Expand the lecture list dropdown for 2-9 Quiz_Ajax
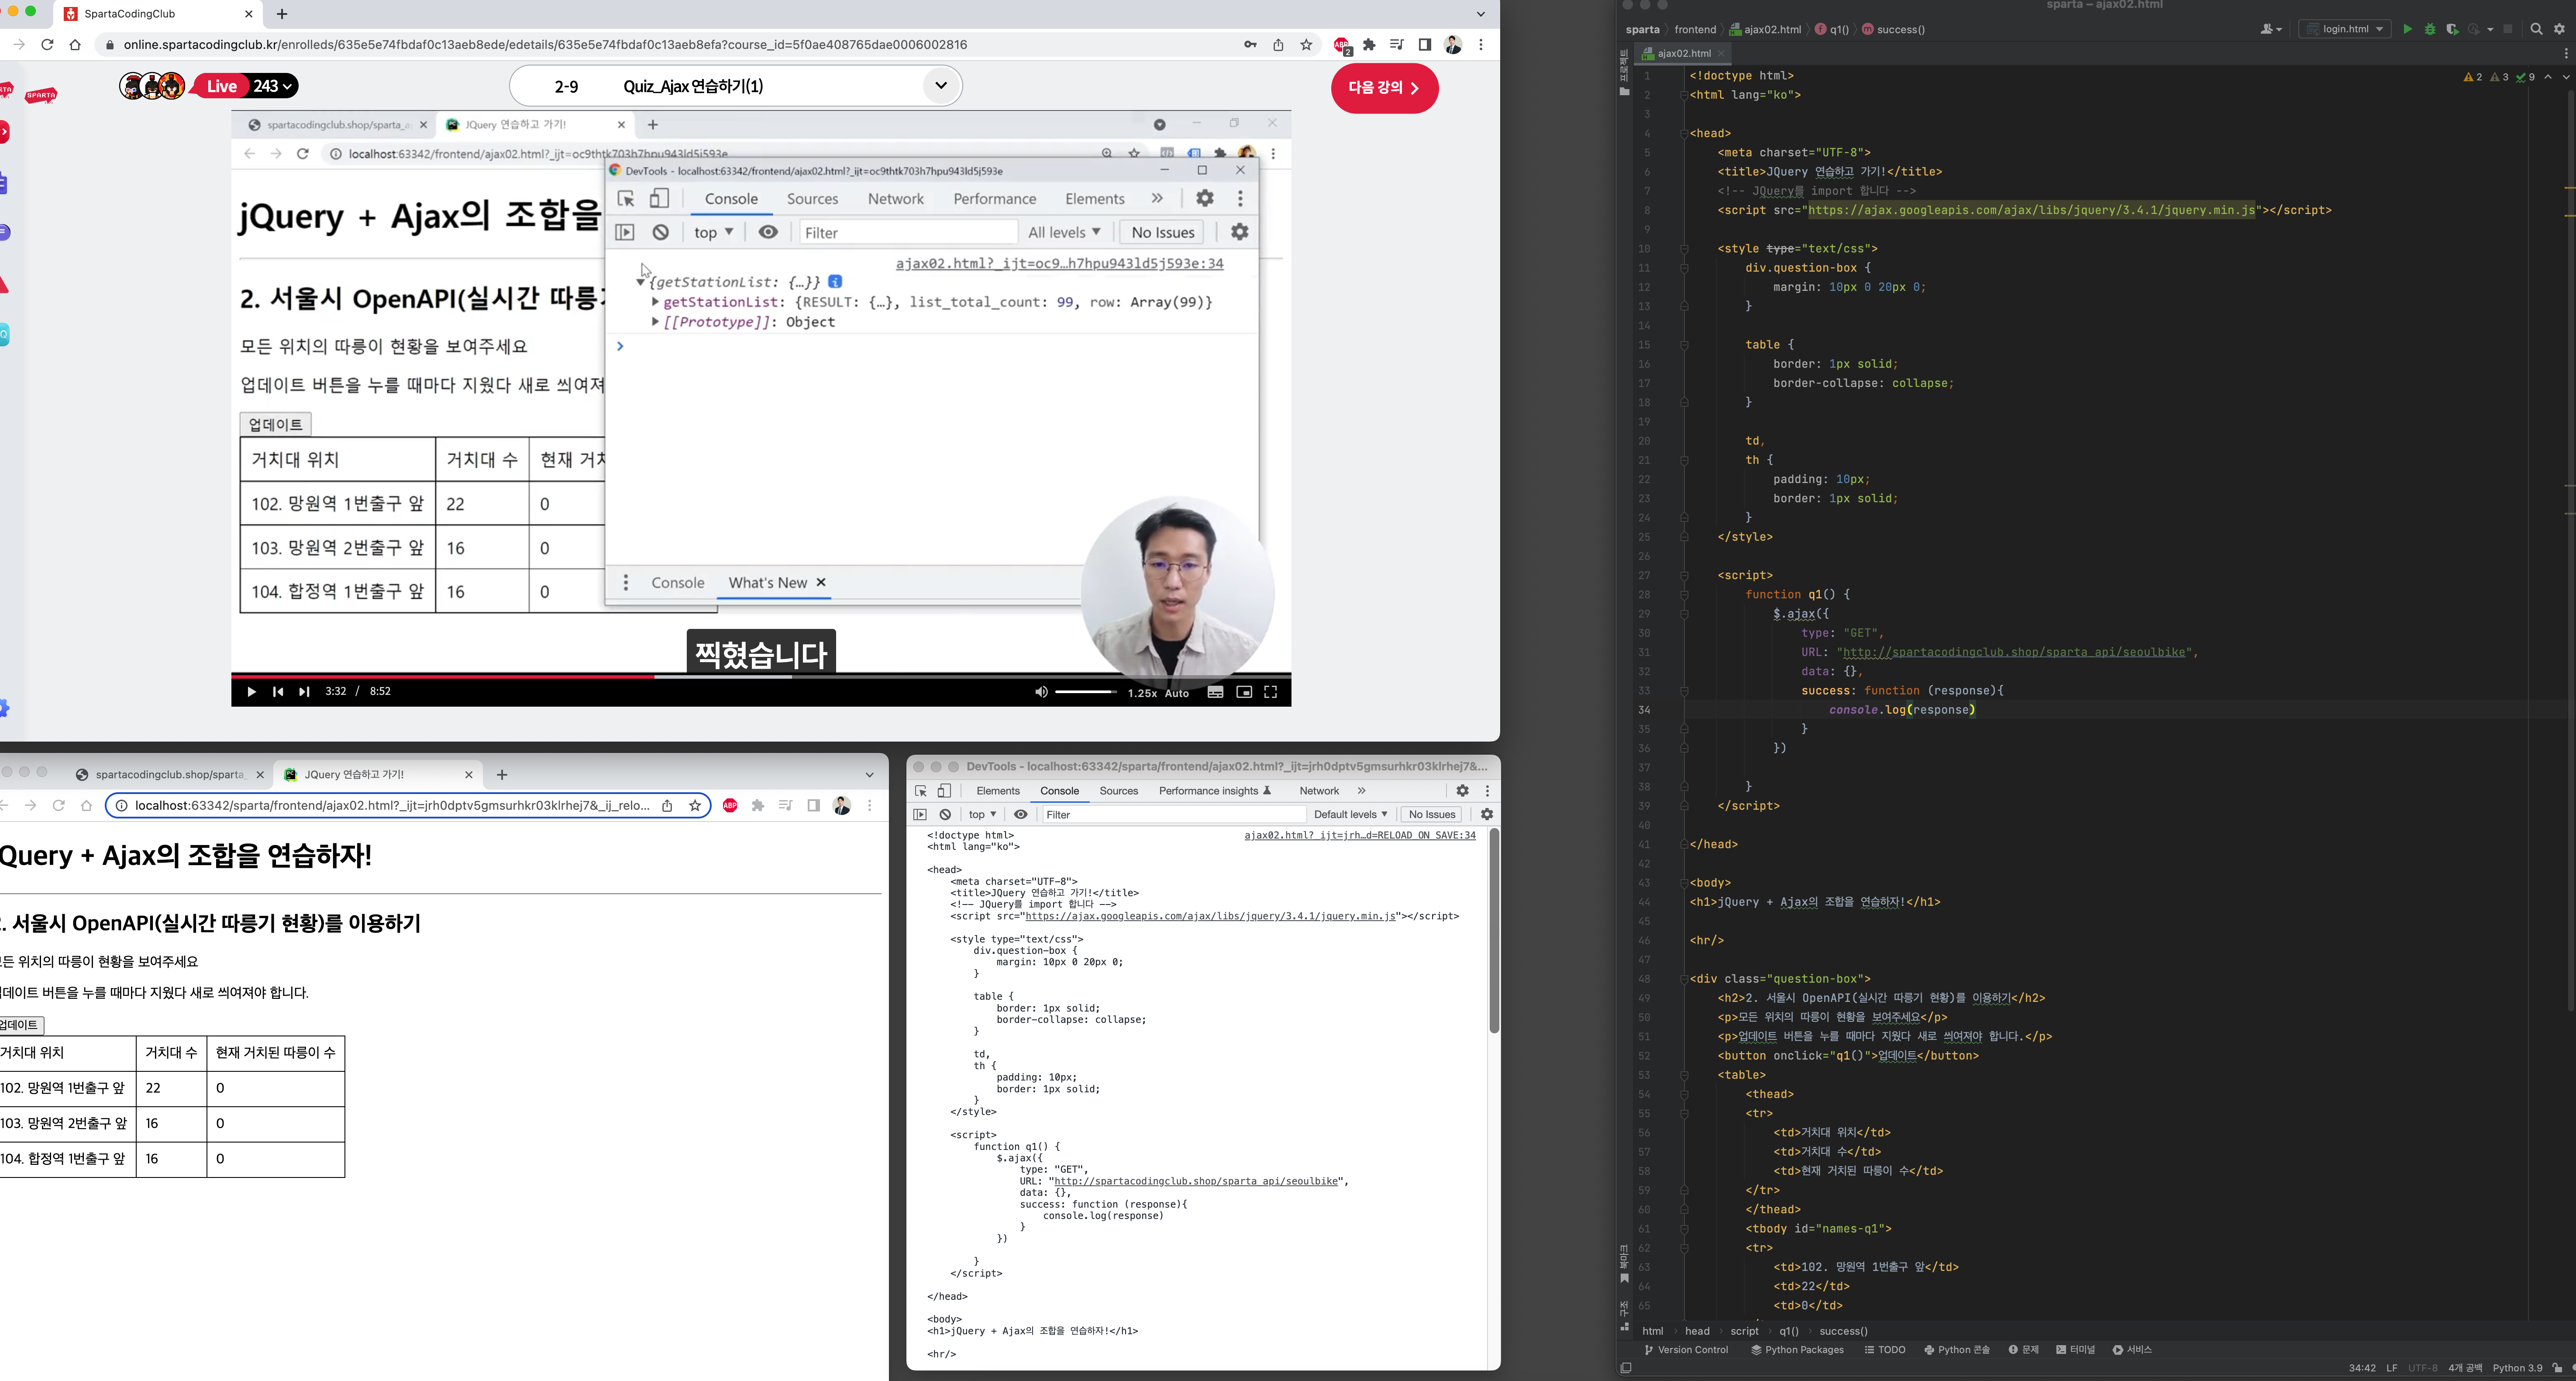 click(940, 86)
